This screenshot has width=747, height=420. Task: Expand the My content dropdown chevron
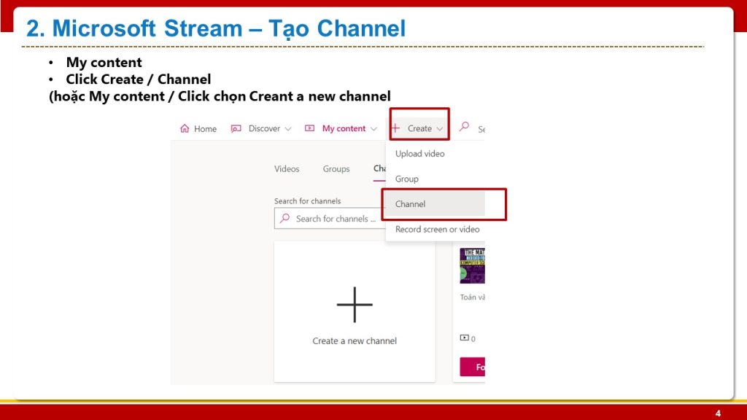click(373, 129)
